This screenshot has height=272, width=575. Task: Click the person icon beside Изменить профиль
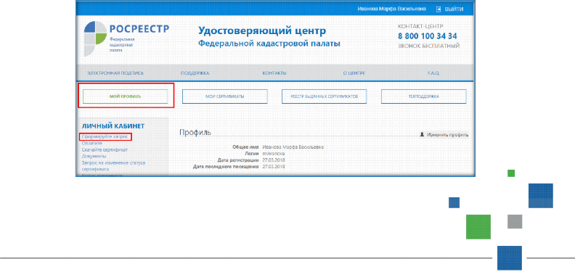point(422,134)
